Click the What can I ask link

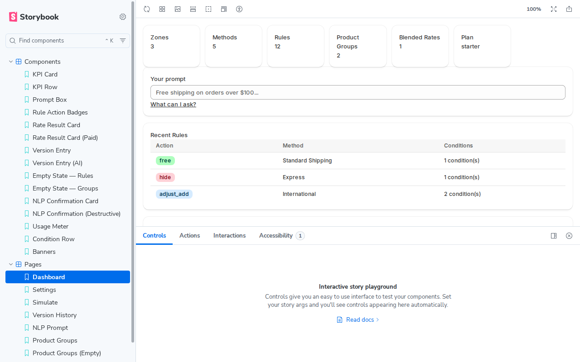[173, 104]
